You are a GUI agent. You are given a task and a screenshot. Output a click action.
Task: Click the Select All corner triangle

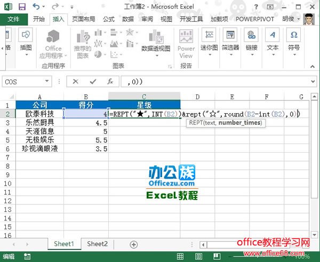[12, 97]
